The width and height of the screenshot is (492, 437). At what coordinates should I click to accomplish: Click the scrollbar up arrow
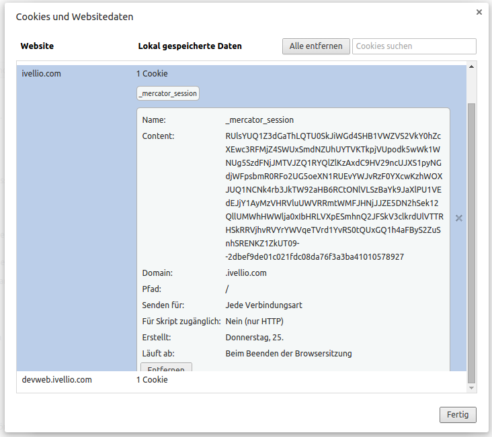[x=471, y=67]
